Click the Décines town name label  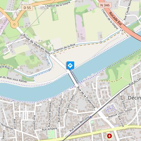pos(134,98)
